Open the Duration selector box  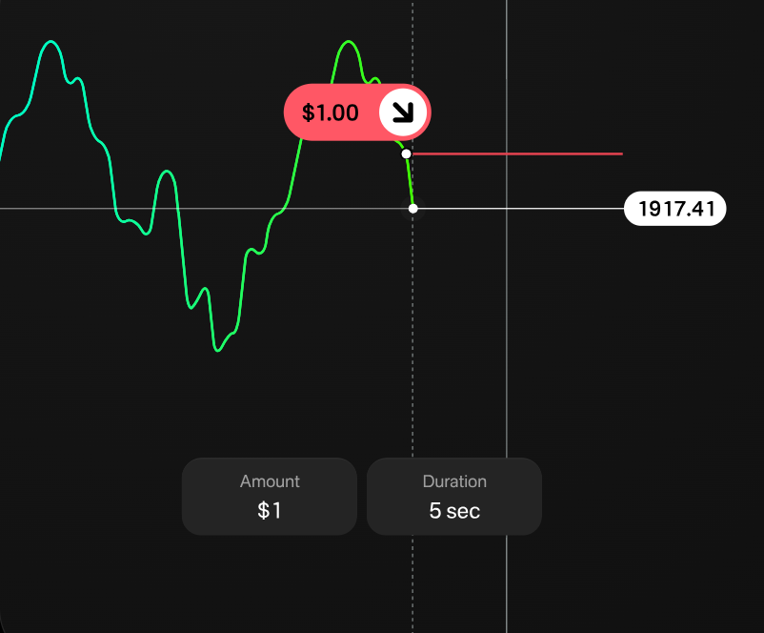[x=454, y=496]
